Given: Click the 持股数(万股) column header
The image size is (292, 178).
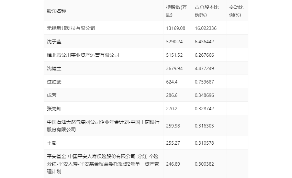Looking at the screenshot, I should (176, 11).
